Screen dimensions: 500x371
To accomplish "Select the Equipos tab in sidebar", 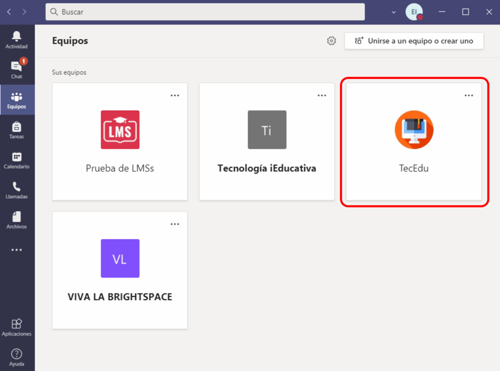I will (17, 100).
